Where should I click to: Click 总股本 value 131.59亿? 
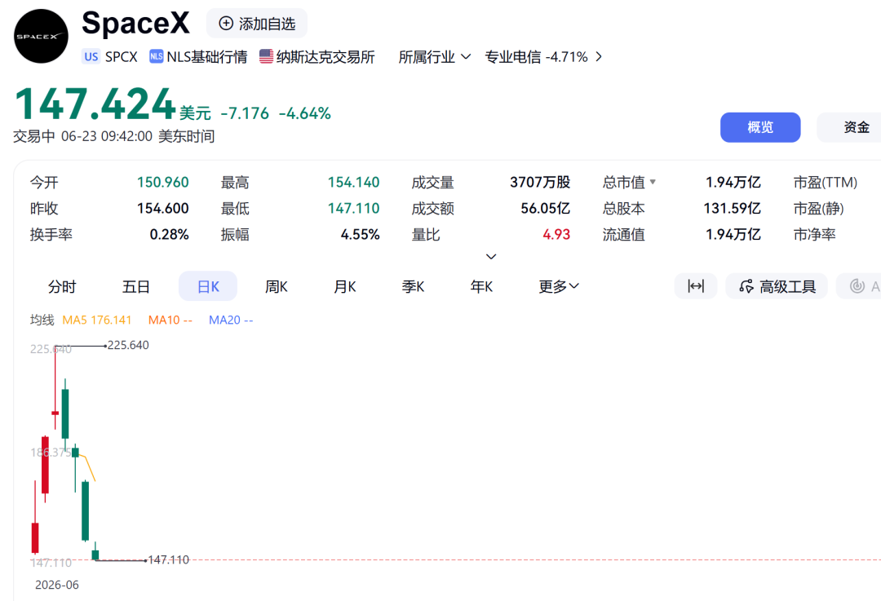(x=733, y=209)
